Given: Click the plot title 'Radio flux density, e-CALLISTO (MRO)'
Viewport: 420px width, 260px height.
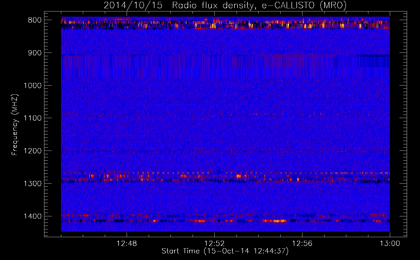Looking at the screenshot, I should pos(259,5).
